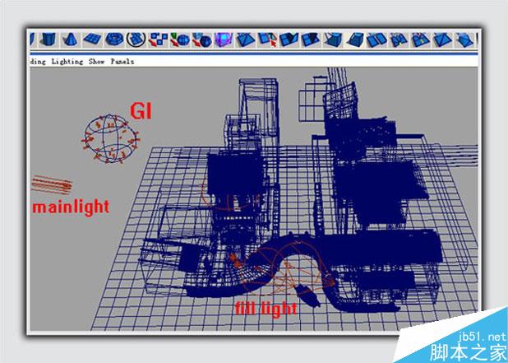Click the sphere icon with green and red arrows
The width and height of the screenshot is (508, 363).
pyautogui.click(x=180, y=40)
